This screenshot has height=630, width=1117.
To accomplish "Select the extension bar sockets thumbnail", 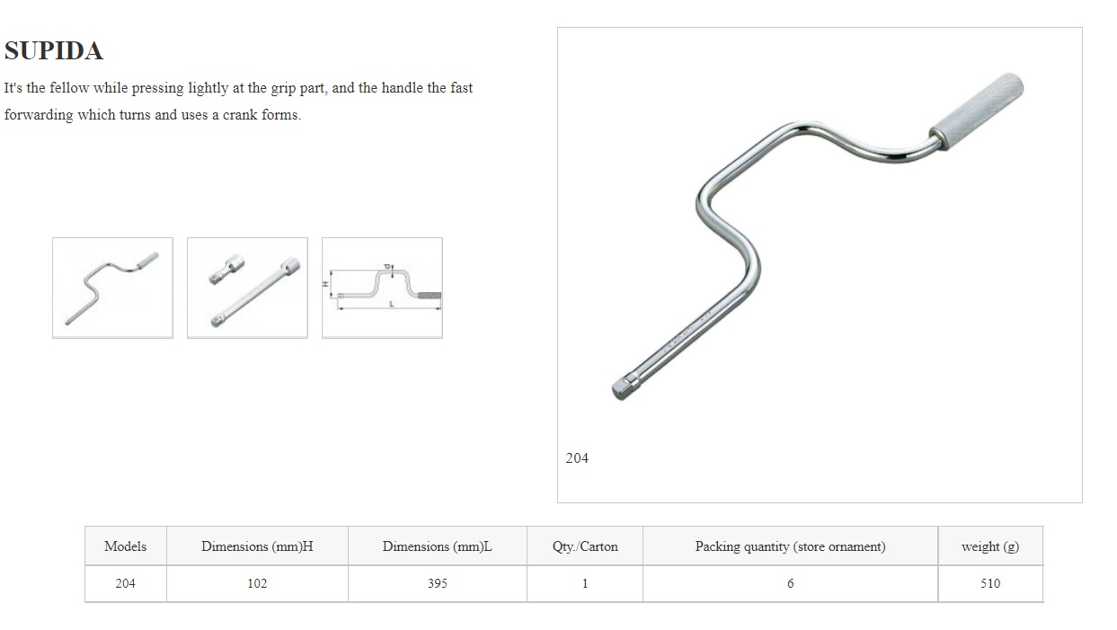I will [x=247, y=288].
